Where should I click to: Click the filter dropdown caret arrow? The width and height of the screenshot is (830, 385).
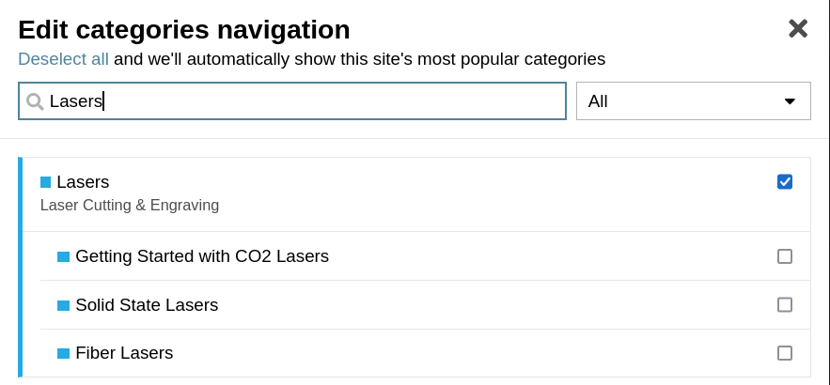(790, 101)
